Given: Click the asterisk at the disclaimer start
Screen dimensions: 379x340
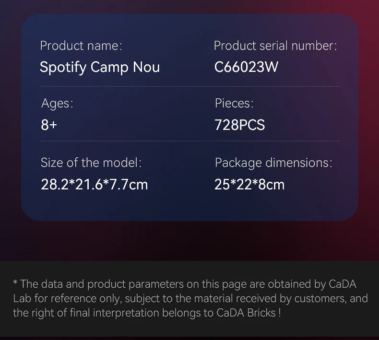Looking at the screenshot, I should [15, 283].
